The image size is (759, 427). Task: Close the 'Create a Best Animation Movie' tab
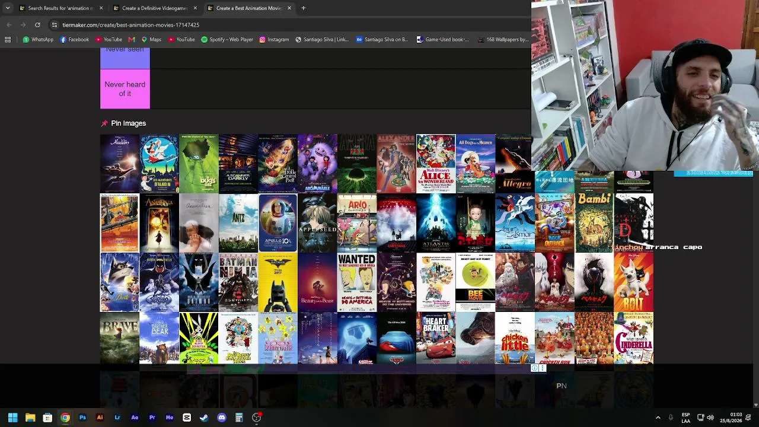pyautogui.click(x=289, y=8)
